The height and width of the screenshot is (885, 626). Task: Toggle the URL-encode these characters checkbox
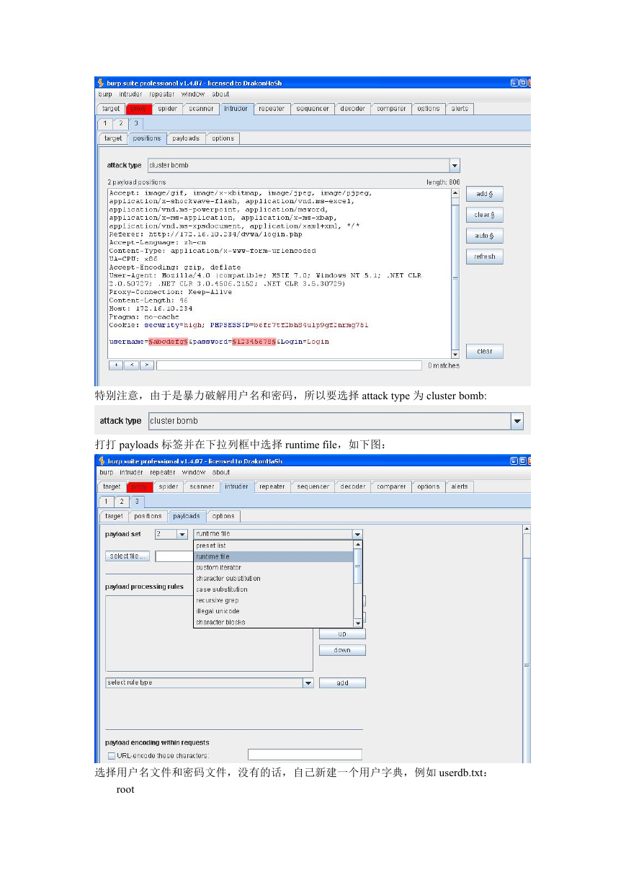112,756
